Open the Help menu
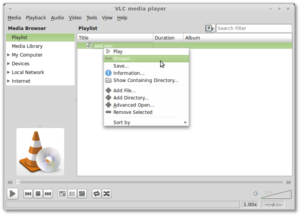Screen dimensions: 301x216 click(122, 18)
